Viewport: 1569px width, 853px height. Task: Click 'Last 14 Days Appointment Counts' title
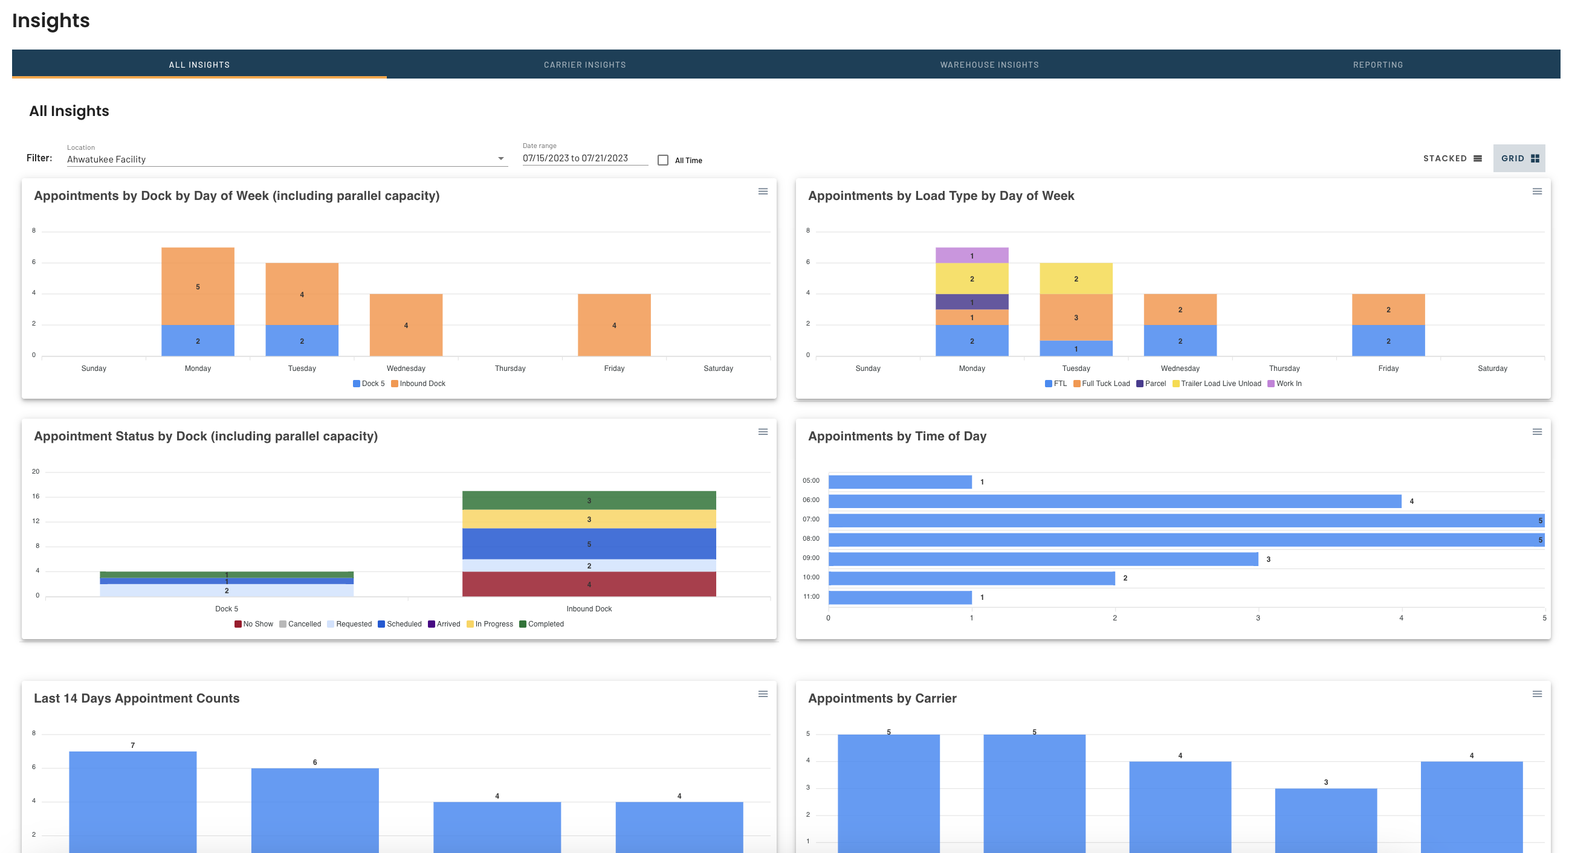pyautogui.click(x=137, y=698)
